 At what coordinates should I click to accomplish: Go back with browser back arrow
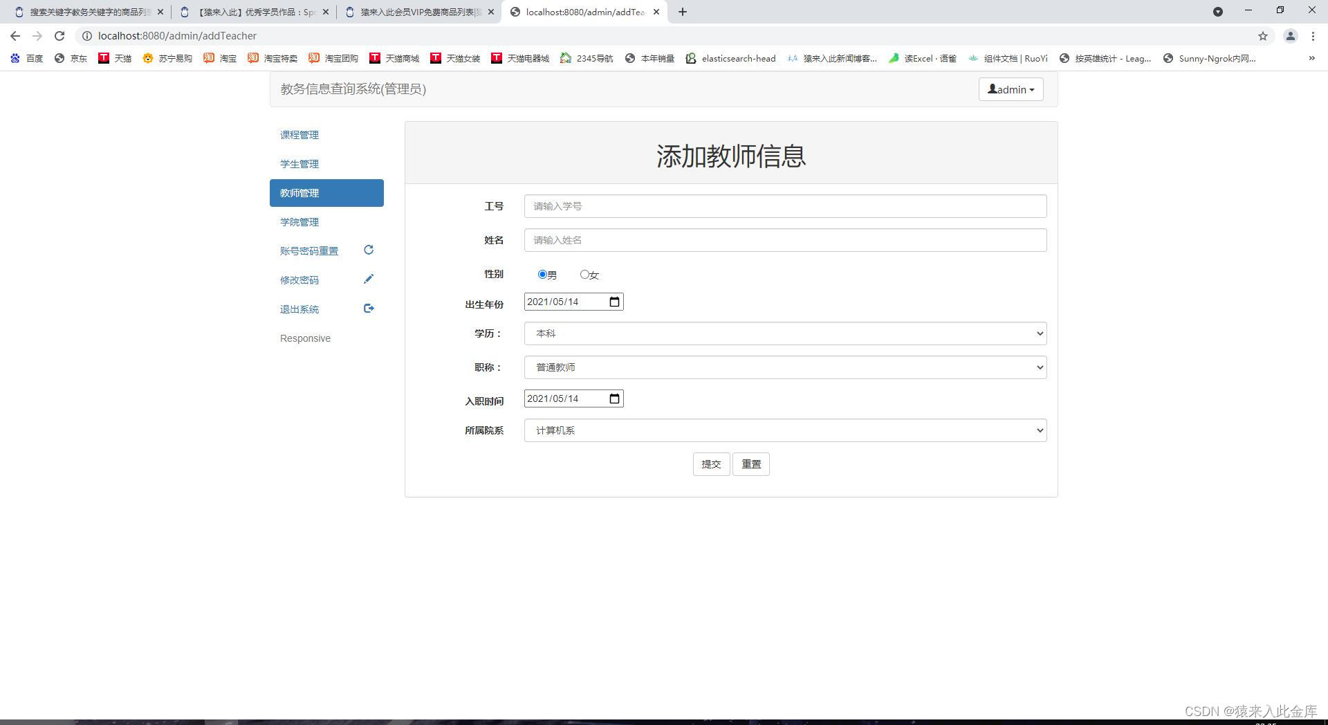(x=15, y=36)
